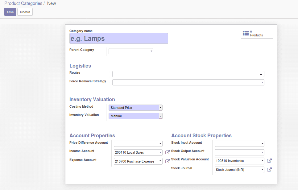Click the Products list icon
The image size is (298, 190).
(x=246, y=33)
